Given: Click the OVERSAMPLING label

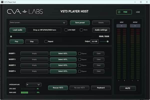Looking at the screenshot, I should pos(14,85).
